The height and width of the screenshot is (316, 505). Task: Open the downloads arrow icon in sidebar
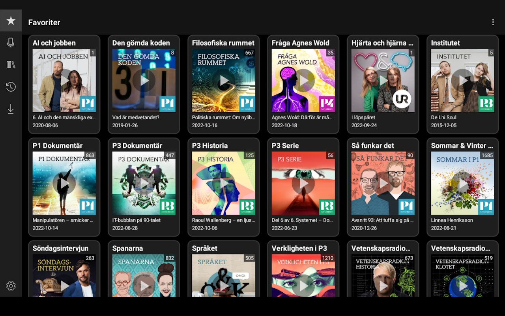click(x=11, y=109)
